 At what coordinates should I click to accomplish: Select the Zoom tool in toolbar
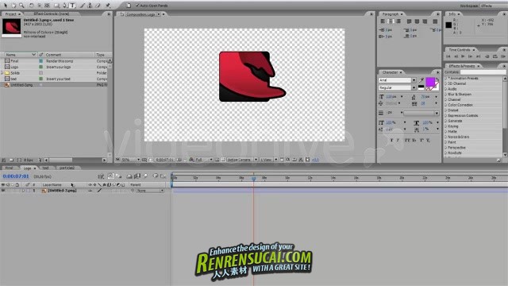point(21,6)
